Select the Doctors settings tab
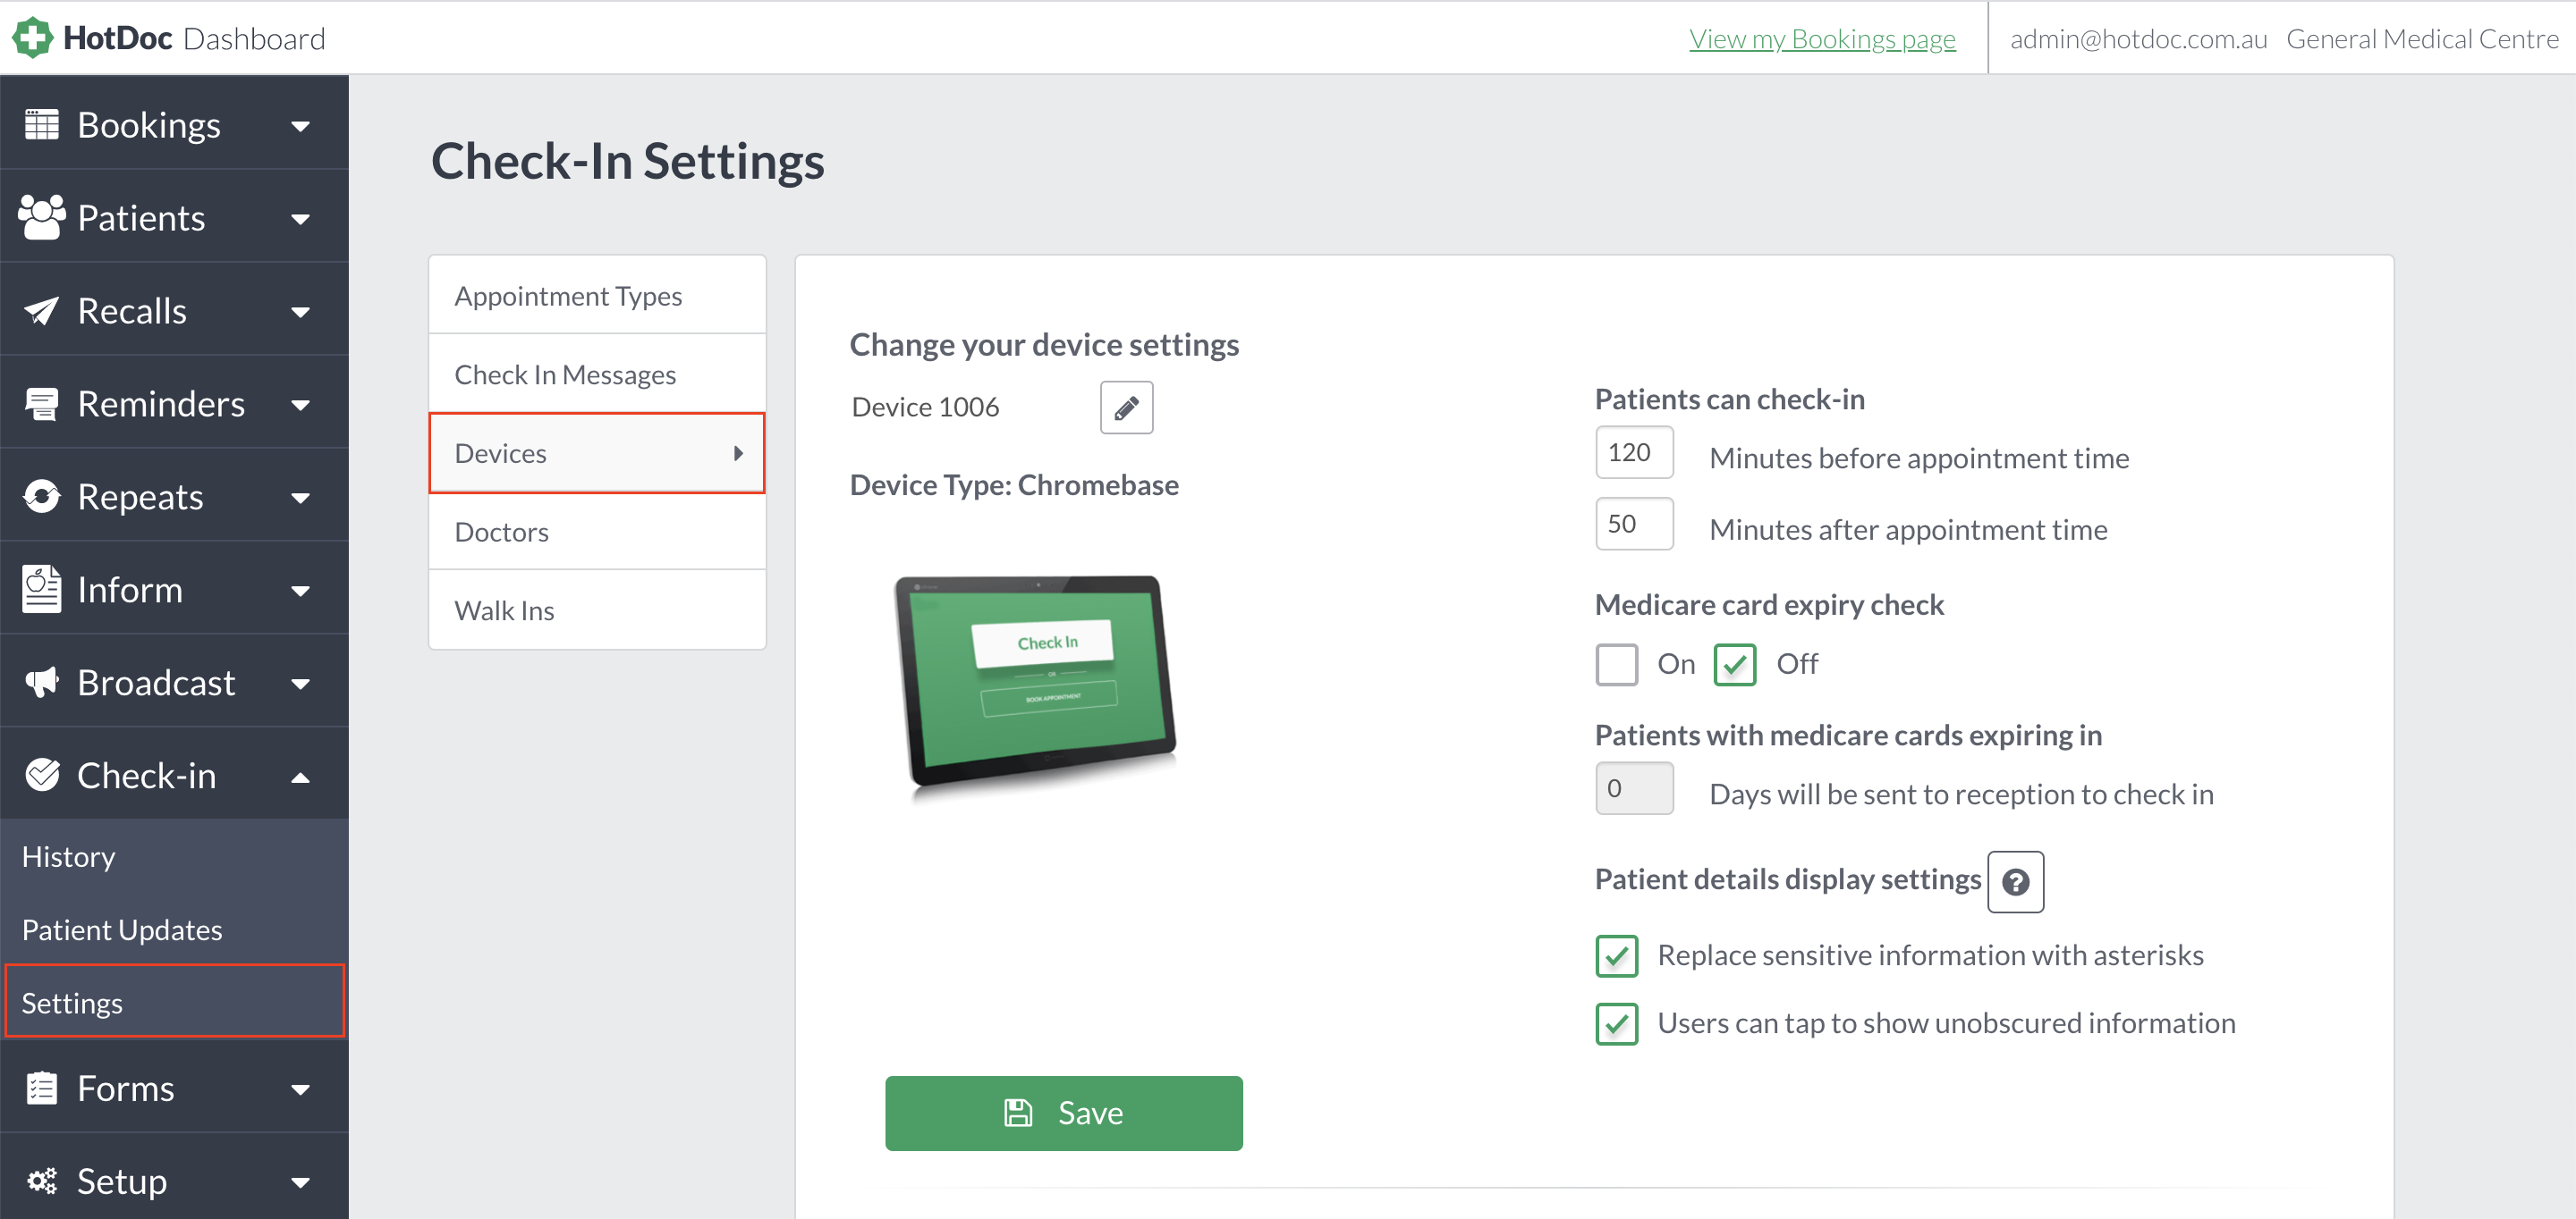The width and height of the screenshot is (2576, 1219). pos(597,532)
